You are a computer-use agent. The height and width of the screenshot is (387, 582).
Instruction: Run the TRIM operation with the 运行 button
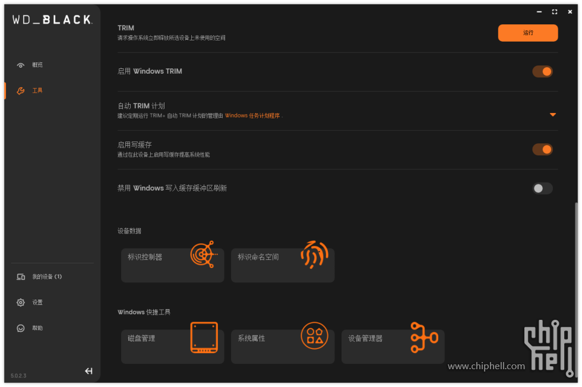[527, 33]
